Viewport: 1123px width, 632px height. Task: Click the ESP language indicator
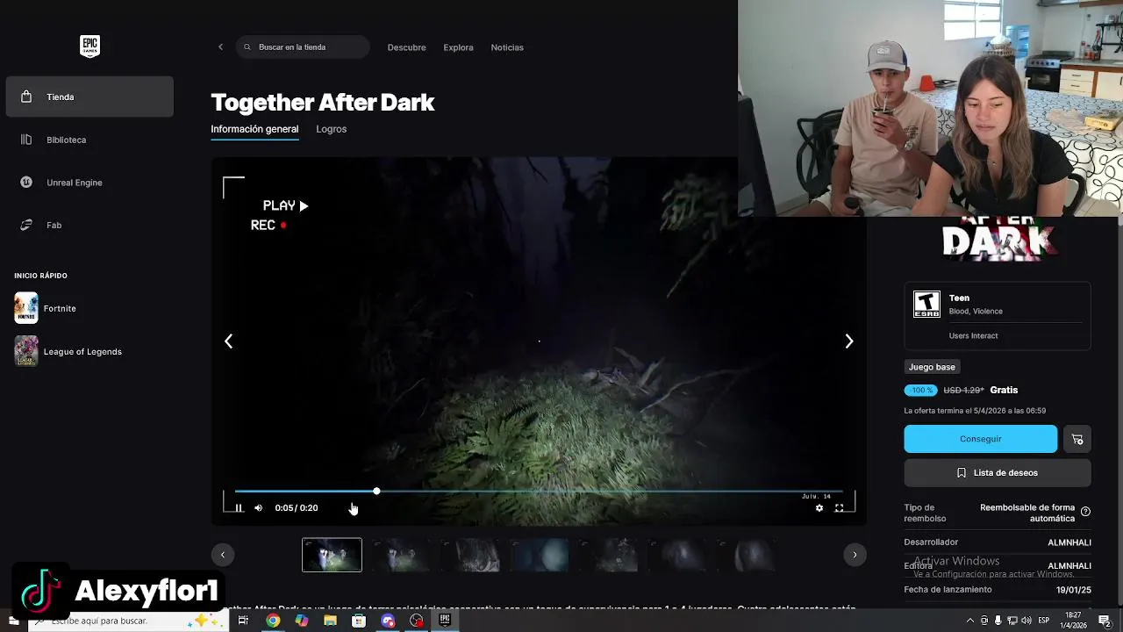(1044, 621)
